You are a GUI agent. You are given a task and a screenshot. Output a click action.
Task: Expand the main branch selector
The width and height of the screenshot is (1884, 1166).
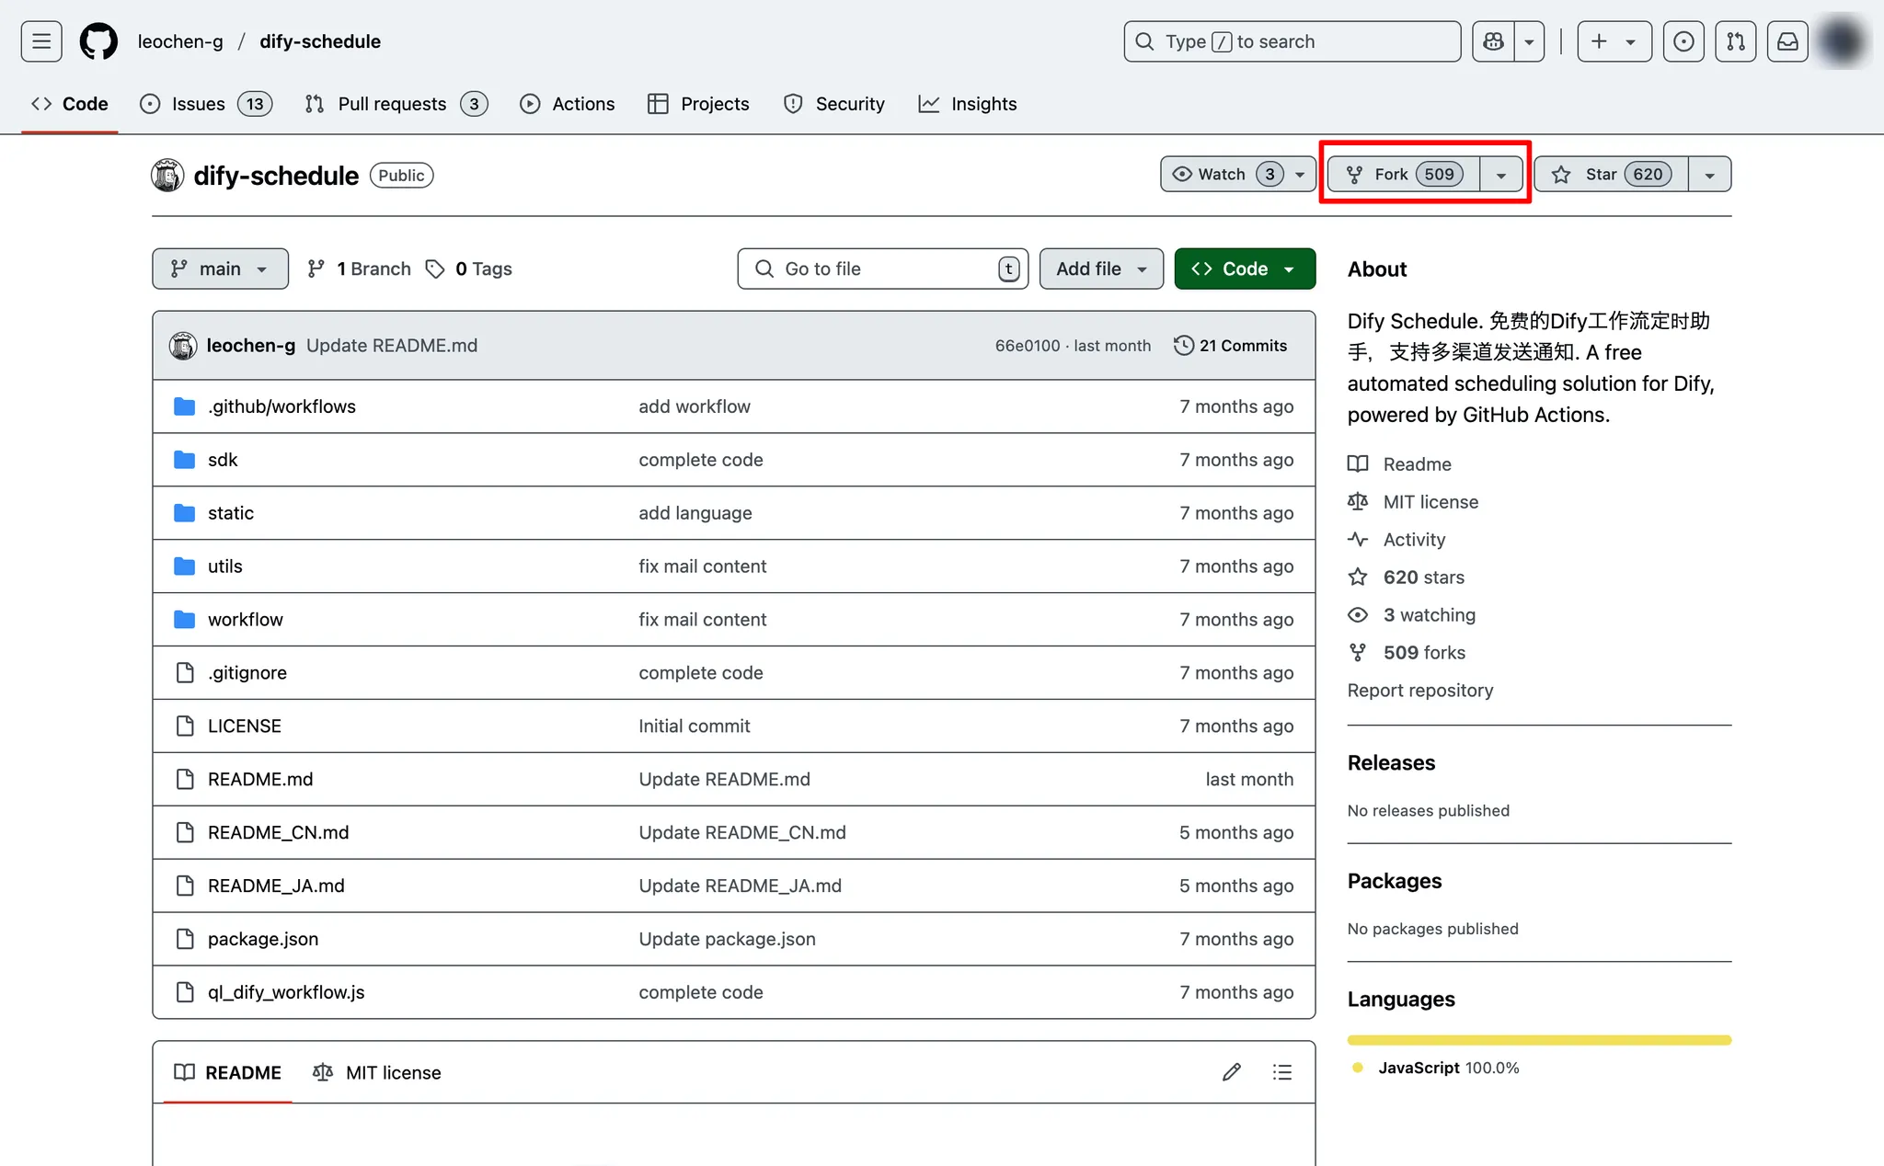pyautogui.click(x=220, y=269)
